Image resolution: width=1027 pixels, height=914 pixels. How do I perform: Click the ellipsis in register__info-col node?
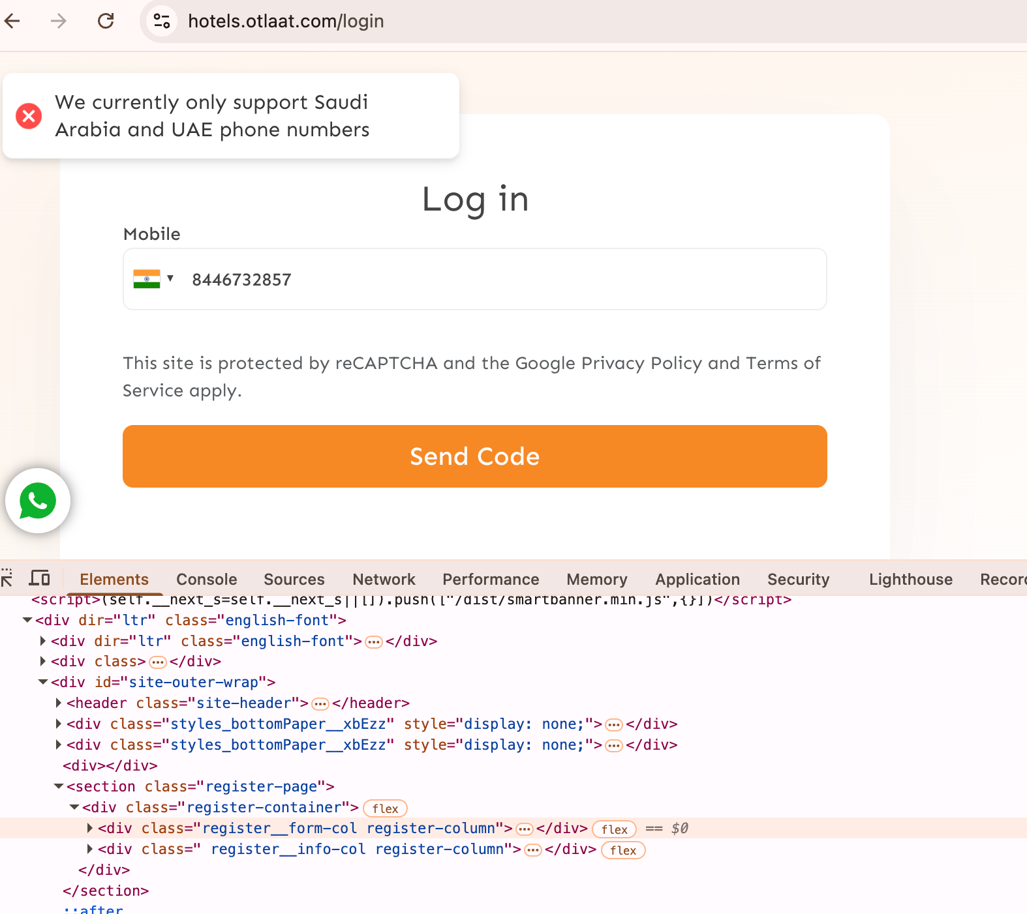pyautogui.click(x=533, y=850)
